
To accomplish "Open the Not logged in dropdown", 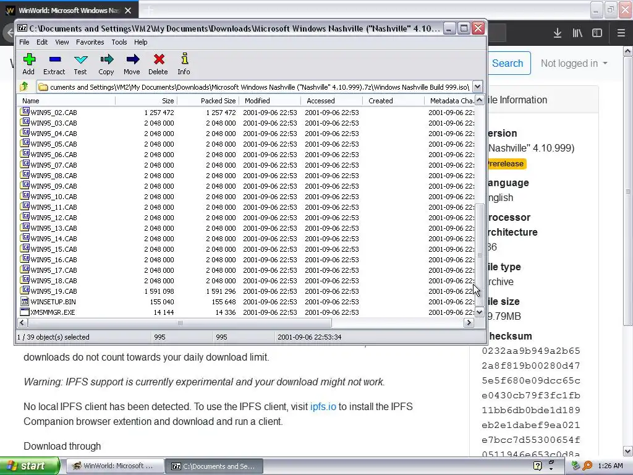I will [x=574, y=64].
